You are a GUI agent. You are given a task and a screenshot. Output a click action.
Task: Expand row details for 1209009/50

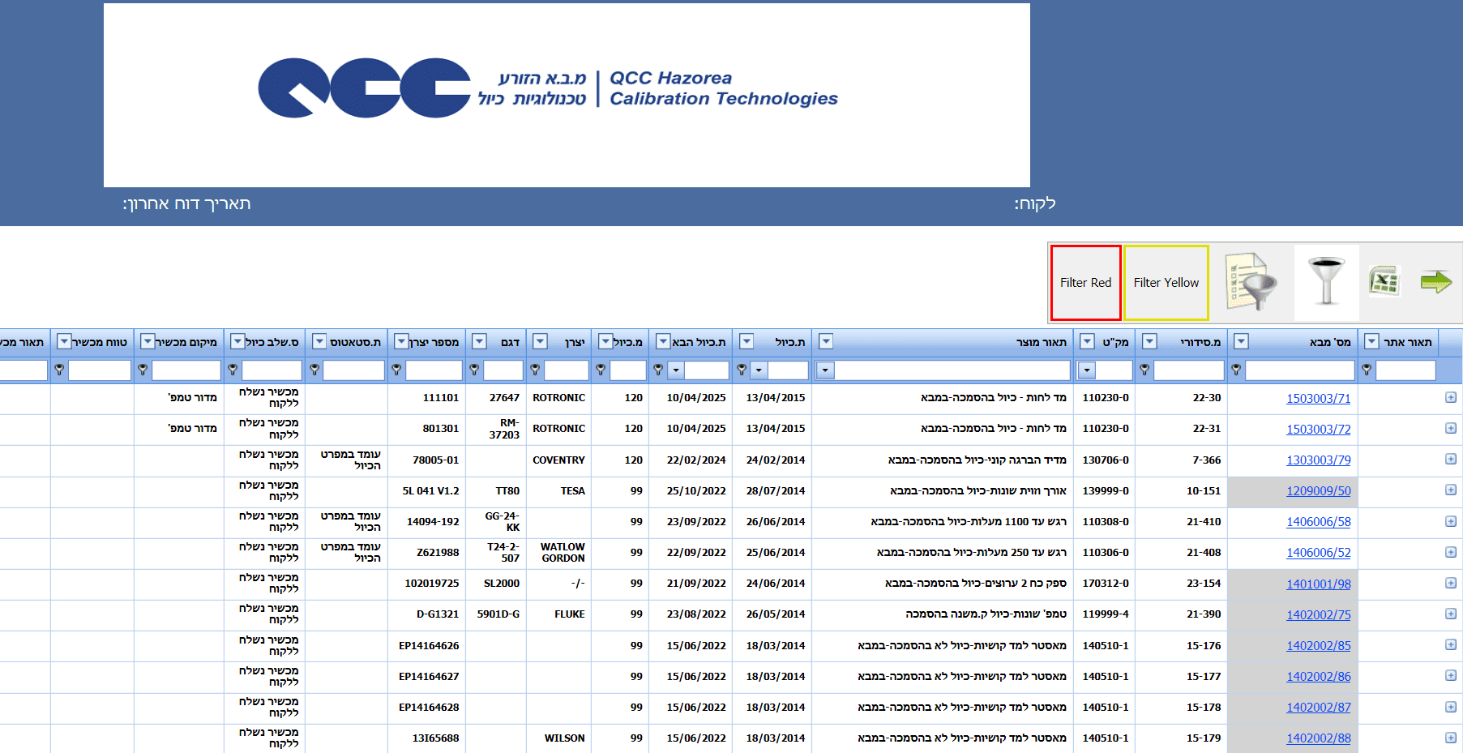(x=1450, y=490)
